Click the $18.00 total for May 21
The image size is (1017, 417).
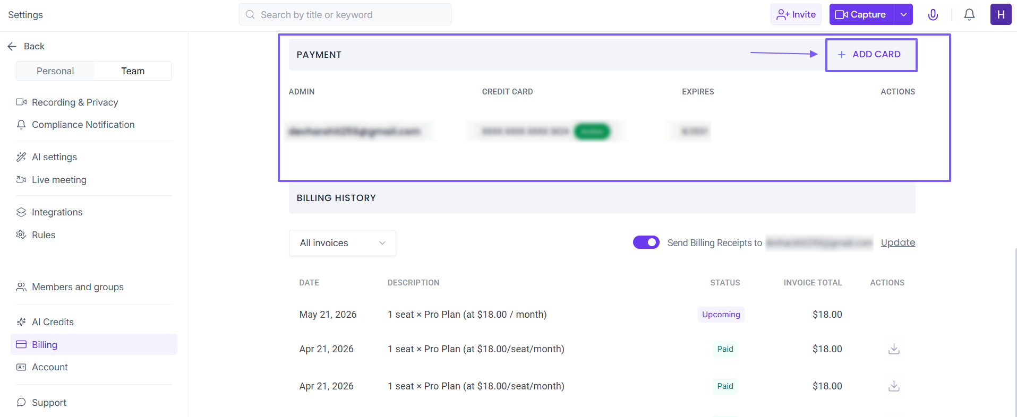pos(827,315)
